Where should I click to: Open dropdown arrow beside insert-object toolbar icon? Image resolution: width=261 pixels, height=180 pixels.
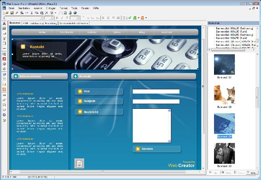(x=55, y=13)
